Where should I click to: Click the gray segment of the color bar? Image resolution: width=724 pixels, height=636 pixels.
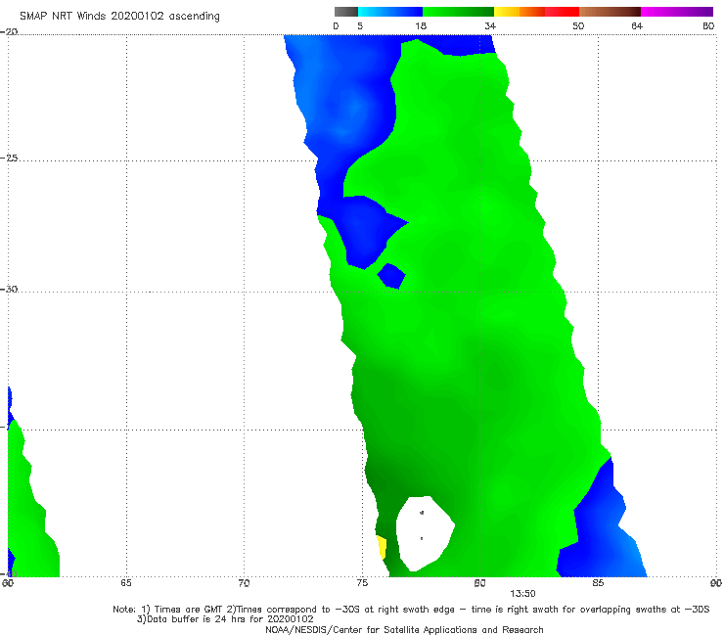point(346,12)
